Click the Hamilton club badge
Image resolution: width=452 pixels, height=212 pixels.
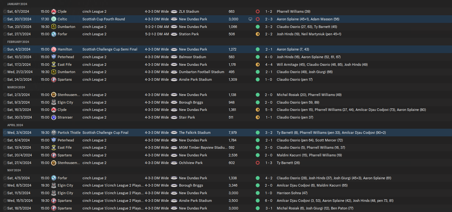click(54, 49)
